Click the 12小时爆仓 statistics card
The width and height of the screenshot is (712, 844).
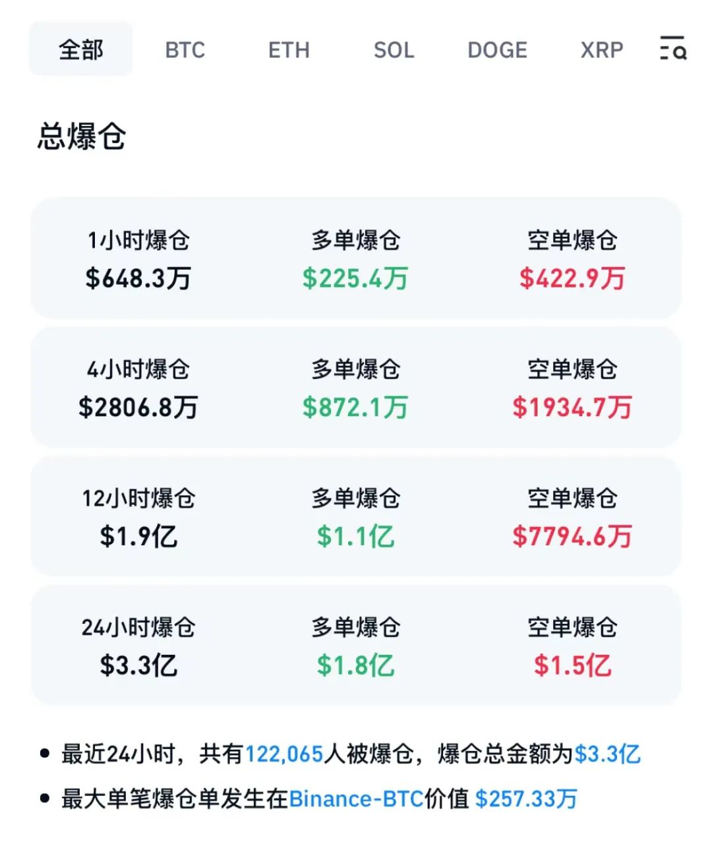coord(356,516)
